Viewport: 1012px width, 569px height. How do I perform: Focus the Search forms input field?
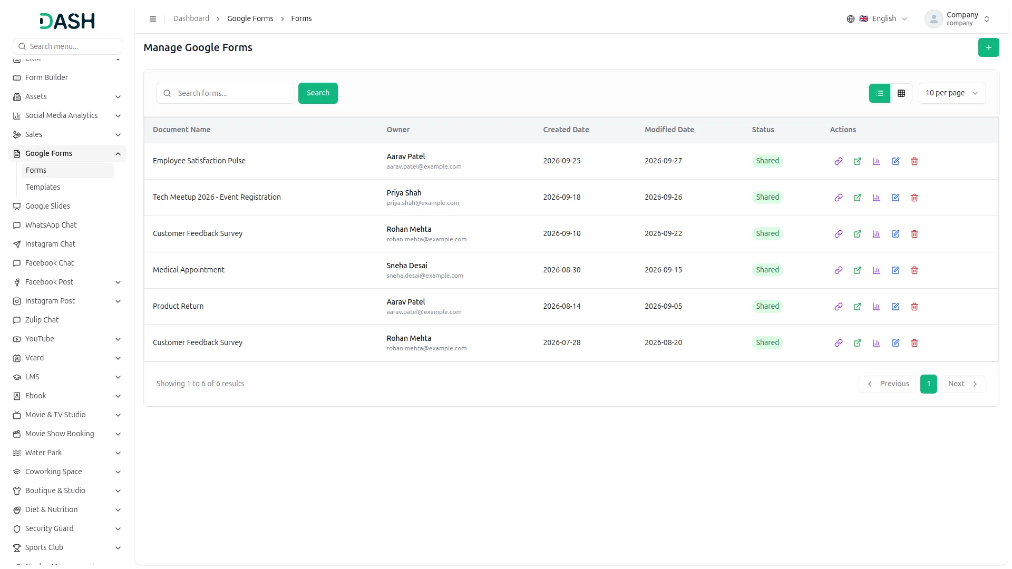(x=225, y=93)
